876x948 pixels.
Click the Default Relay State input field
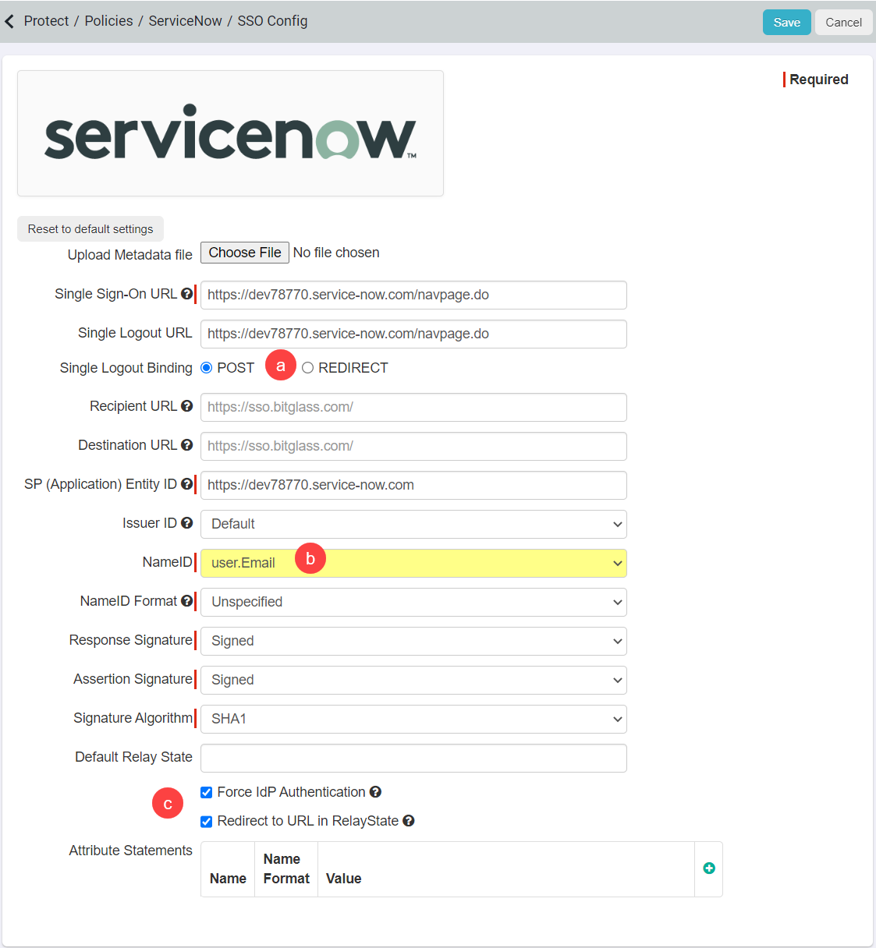coord(413,758)
